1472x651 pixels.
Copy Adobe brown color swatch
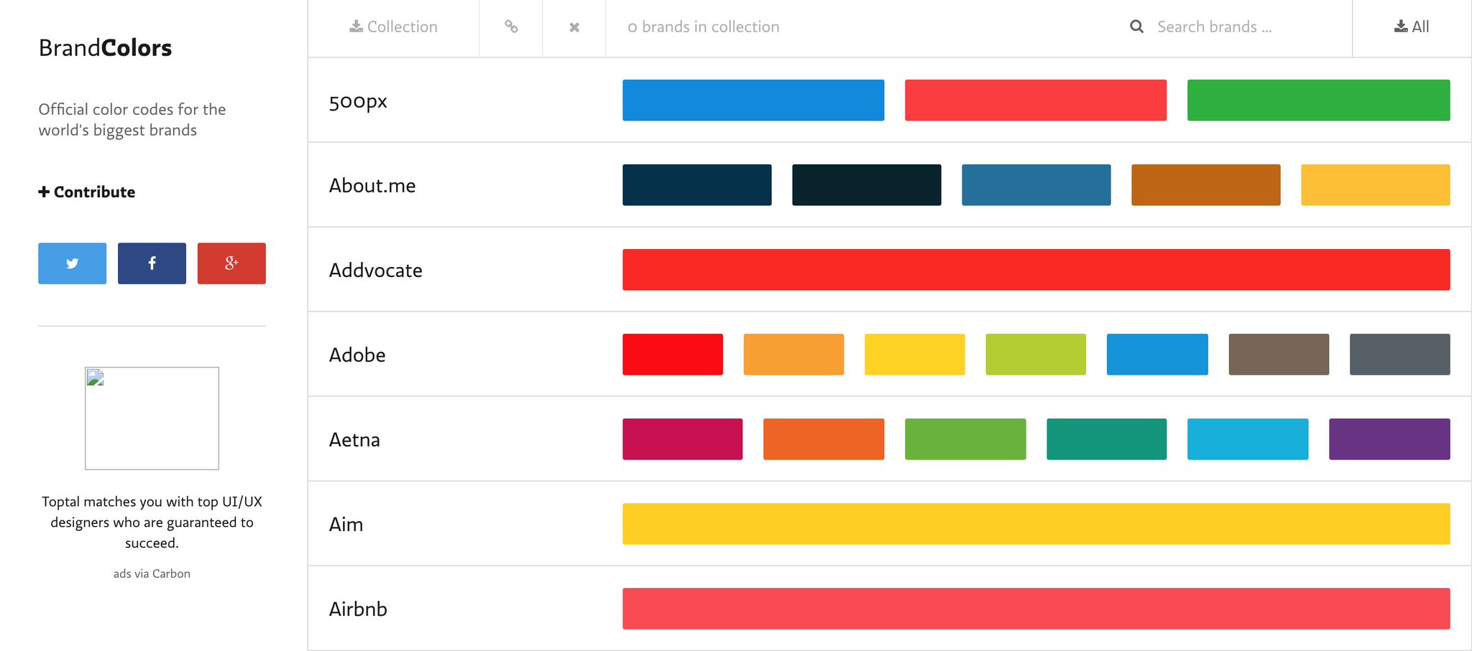(x=1279, y=355)
